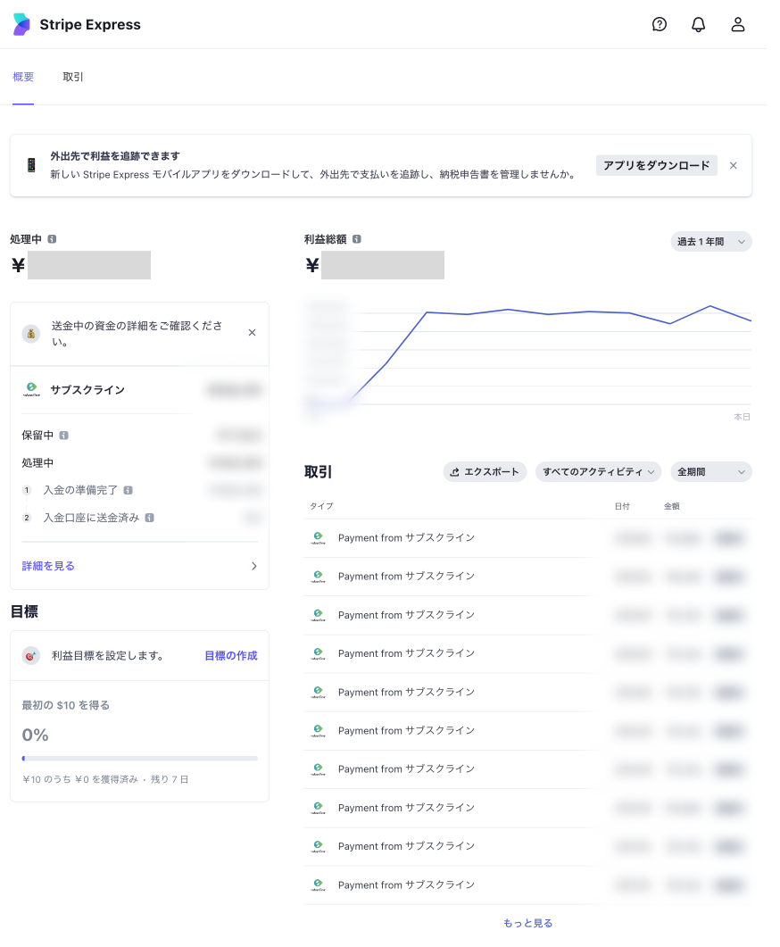Screen dimensions: 780x947
Task: Click the エクスポート button
Action: point(485,471)
